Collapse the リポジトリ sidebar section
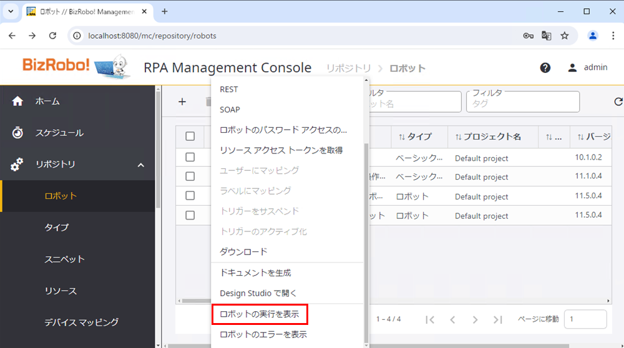Image resolution: width=624 pixels, height=348 pixels. pos(141,165)
